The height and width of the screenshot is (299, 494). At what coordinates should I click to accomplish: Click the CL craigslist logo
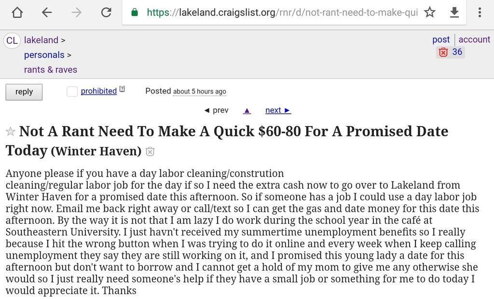click(x=12, y=40)
